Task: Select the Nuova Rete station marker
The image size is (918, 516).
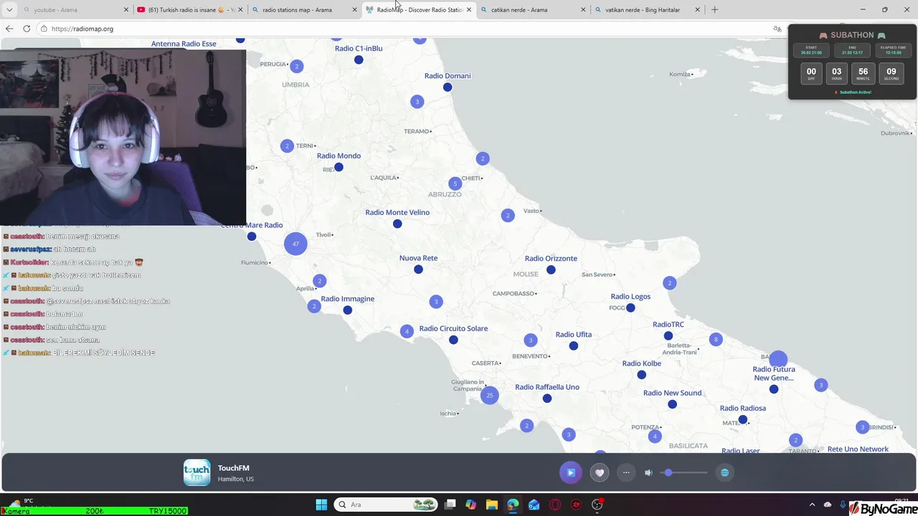Action: [x=418, y=269]
